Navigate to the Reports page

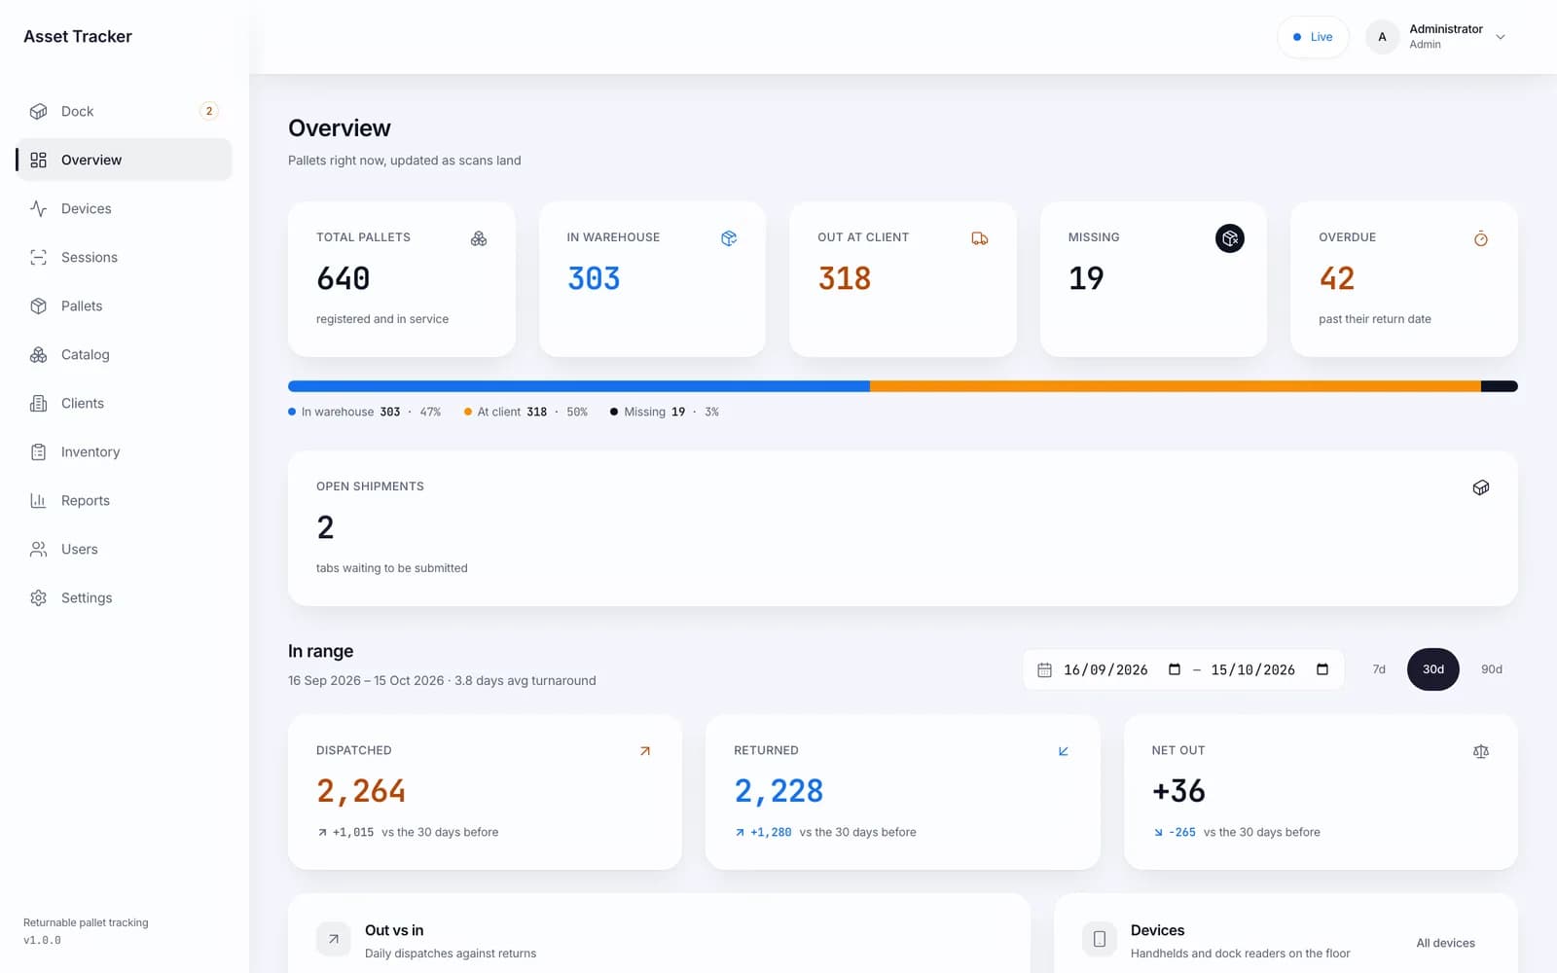pyautogui.click(x=125, y=500)
